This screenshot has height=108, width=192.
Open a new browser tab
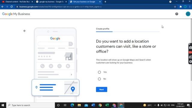click(105, 2)
